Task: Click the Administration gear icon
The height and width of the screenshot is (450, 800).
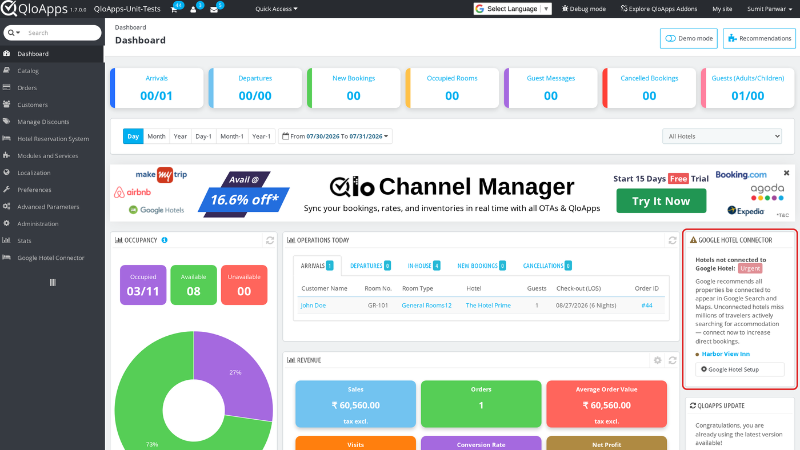Action: coord(6,223)
